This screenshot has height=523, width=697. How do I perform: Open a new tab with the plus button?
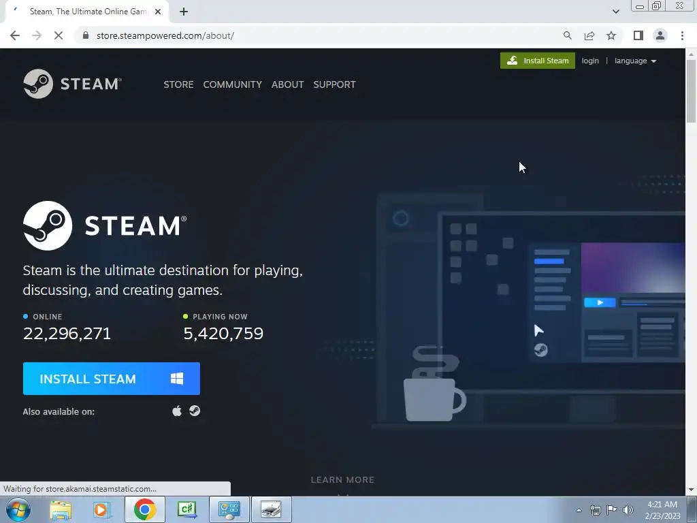pos(184,12)
